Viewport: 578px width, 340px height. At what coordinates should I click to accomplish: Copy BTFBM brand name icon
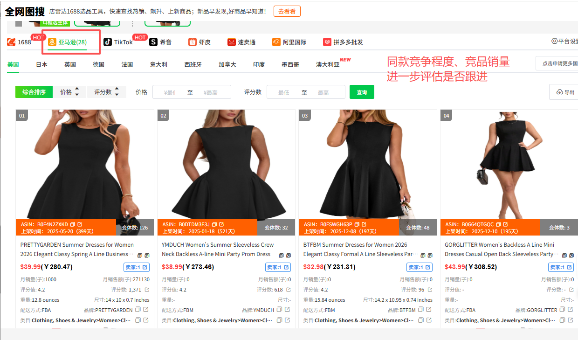pos(421,310)
